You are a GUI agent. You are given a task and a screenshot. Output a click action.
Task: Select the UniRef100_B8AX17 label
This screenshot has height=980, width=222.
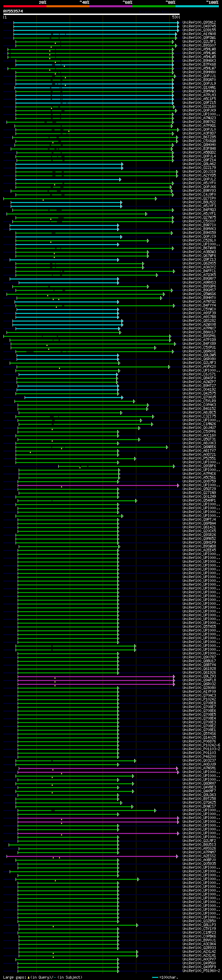199,332
